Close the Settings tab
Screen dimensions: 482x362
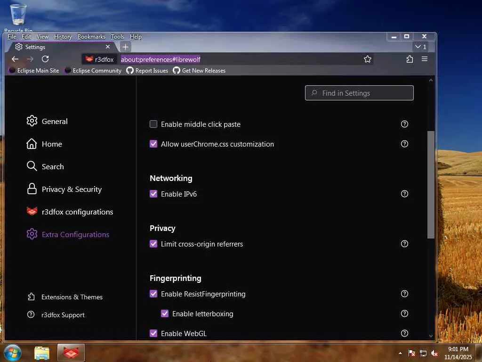point(108,47)
